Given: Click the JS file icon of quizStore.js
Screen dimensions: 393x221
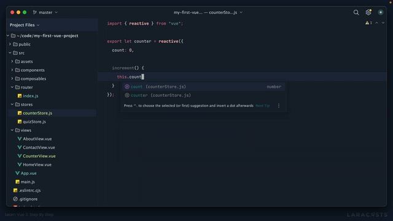Looking at the screenshot, I should pos(20,122).
